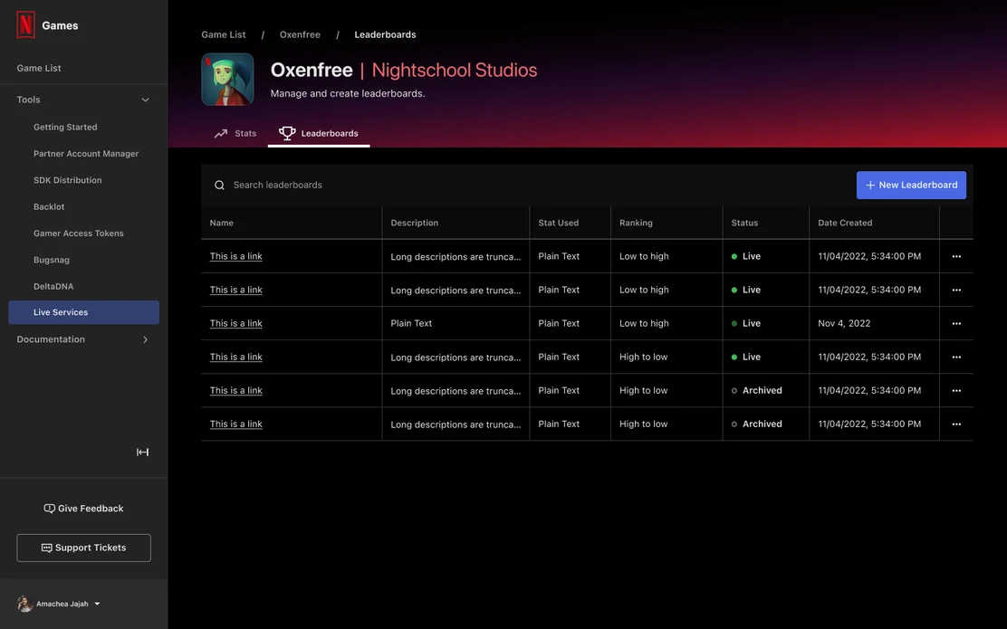1007x629 pixels.
Task: Open Game List in sidebar
Action: [39, 68]
